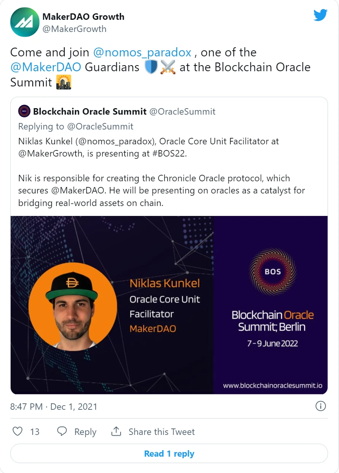Open the MakerDAO Growth profile avatar
The height and width of the screenshot is (473, 339).
coord(25,22)
